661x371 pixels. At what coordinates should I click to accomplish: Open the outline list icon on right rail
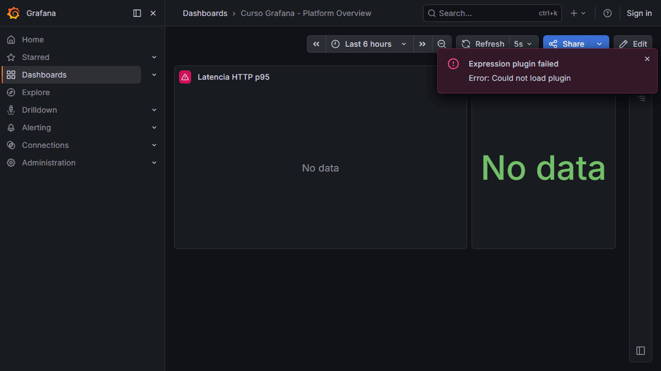[x=641, y=98]
